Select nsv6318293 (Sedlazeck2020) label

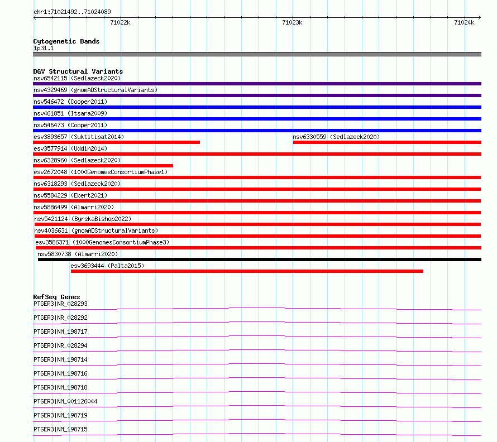point(77,184)
